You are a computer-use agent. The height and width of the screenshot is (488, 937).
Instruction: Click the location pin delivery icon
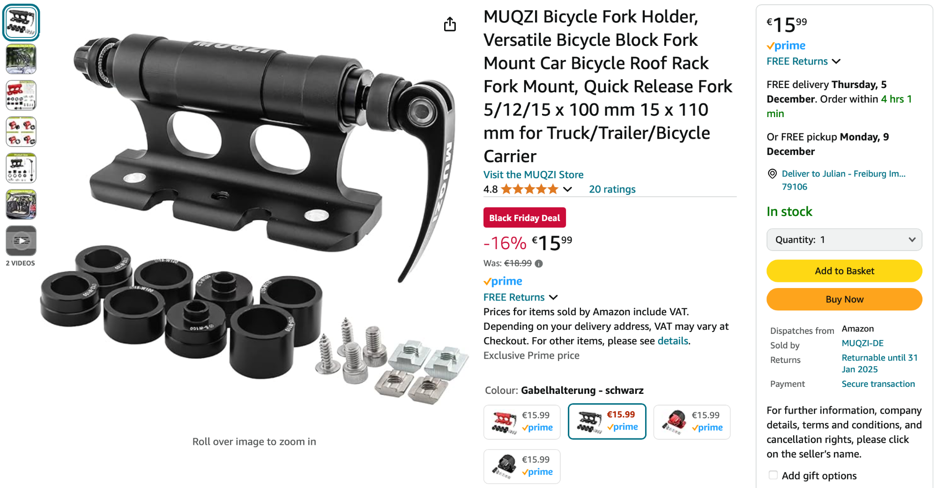pyautogui.click(x=772, y=174)
